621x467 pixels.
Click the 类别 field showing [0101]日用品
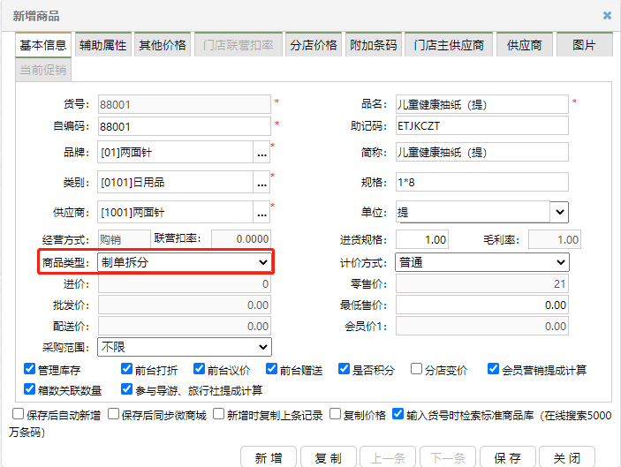tap(176, 183)
